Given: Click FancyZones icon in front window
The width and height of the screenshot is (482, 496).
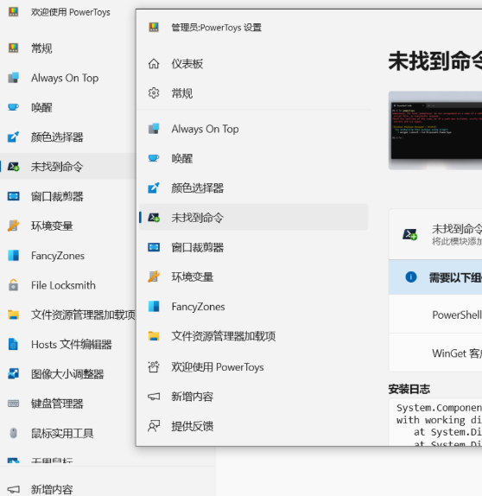Looking at the screenshot, I should click(x=154, y=306).
